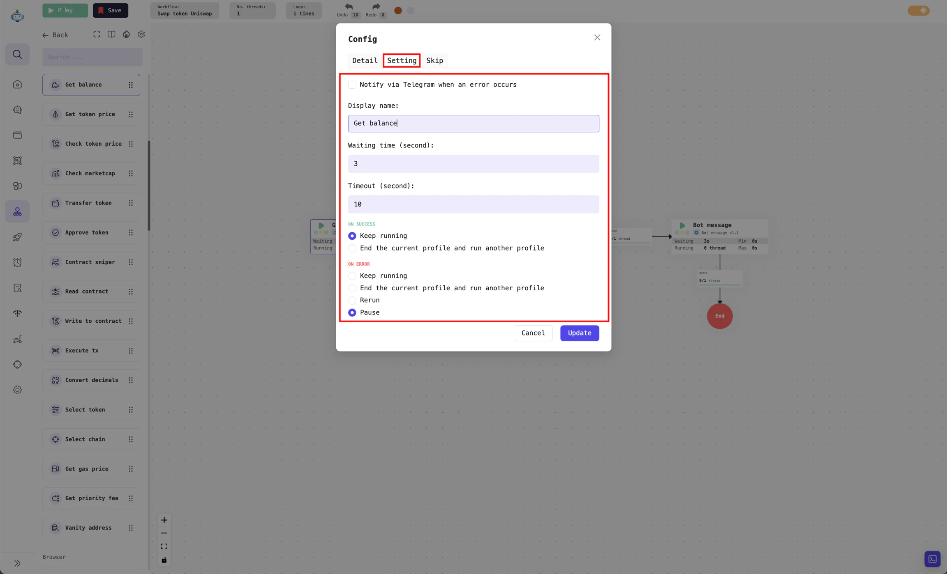The width and height of the screenshot is (947, 574).
Task: Click the orange status dot in the top bar
Action: (397, 10)
